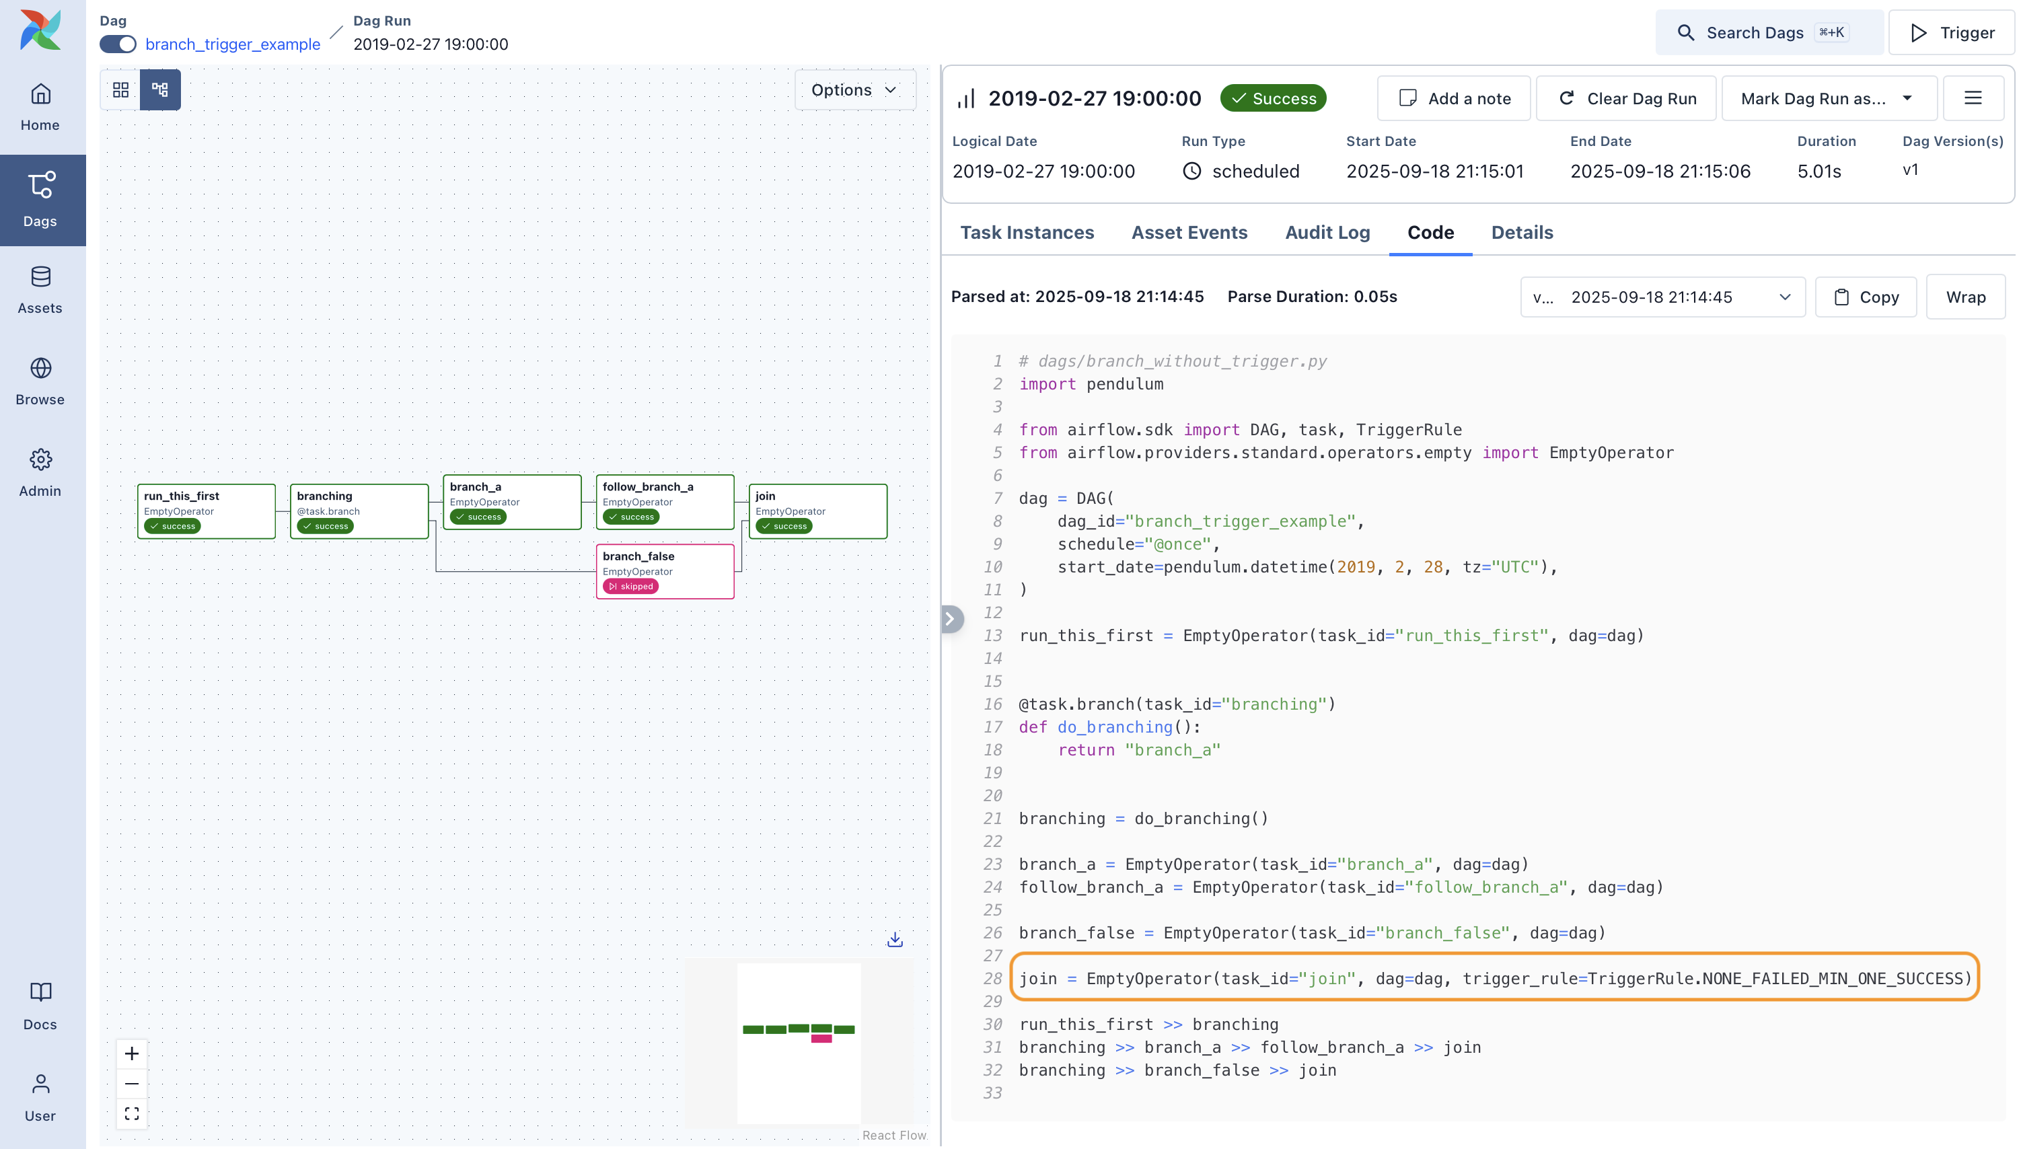Download graph image icon

(895, 939)
